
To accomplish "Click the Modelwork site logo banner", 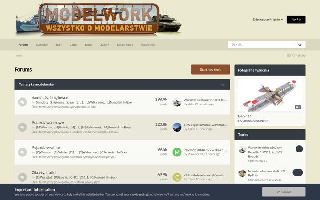I will pos(99,19).
